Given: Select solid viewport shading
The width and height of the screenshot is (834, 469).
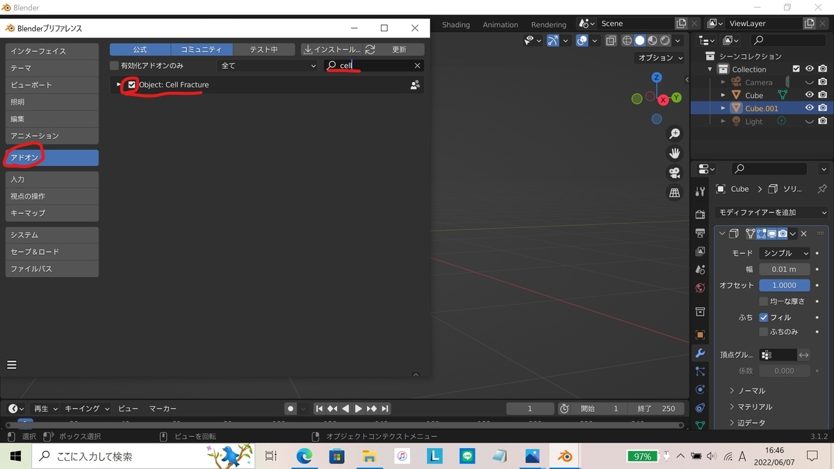Looking at the screenshot, I should click(x=639, y=41).
